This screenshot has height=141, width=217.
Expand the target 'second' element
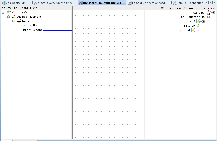198,30
